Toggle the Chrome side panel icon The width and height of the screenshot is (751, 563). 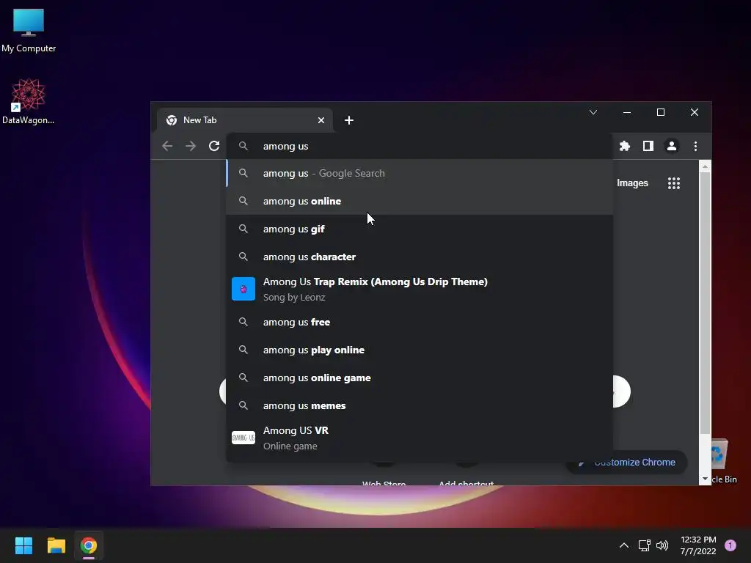(648, 146)
